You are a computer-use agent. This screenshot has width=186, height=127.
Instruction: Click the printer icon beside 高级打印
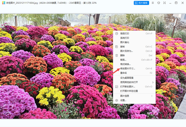click(117, 33)
